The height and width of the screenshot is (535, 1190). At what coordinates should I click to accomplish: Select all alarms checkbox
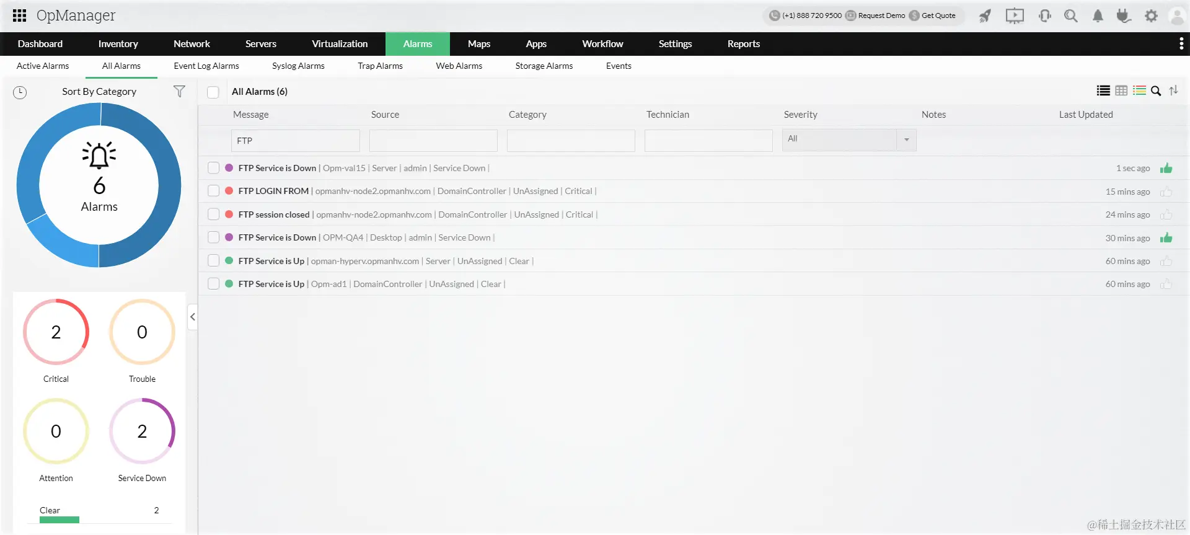point(213,92)
